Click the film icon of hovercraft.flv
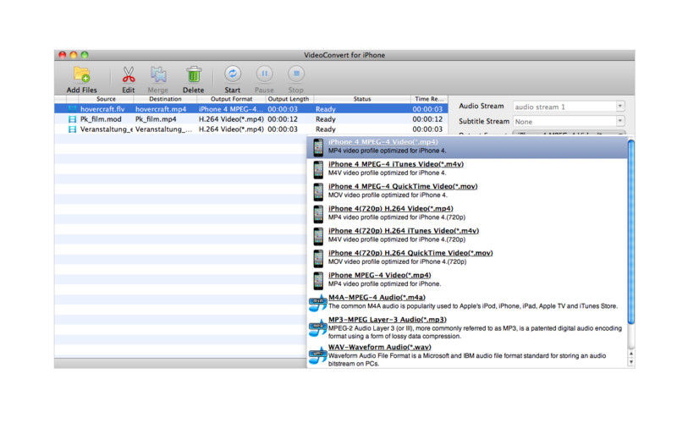677x423 pixels. [72, 109]
